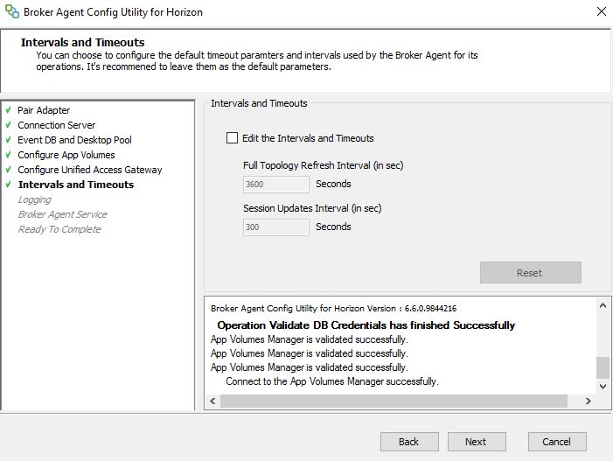Click the Session Updates Interval field
Image resolution: width=613 pixels, height=461 pixels.
(276, 227)
